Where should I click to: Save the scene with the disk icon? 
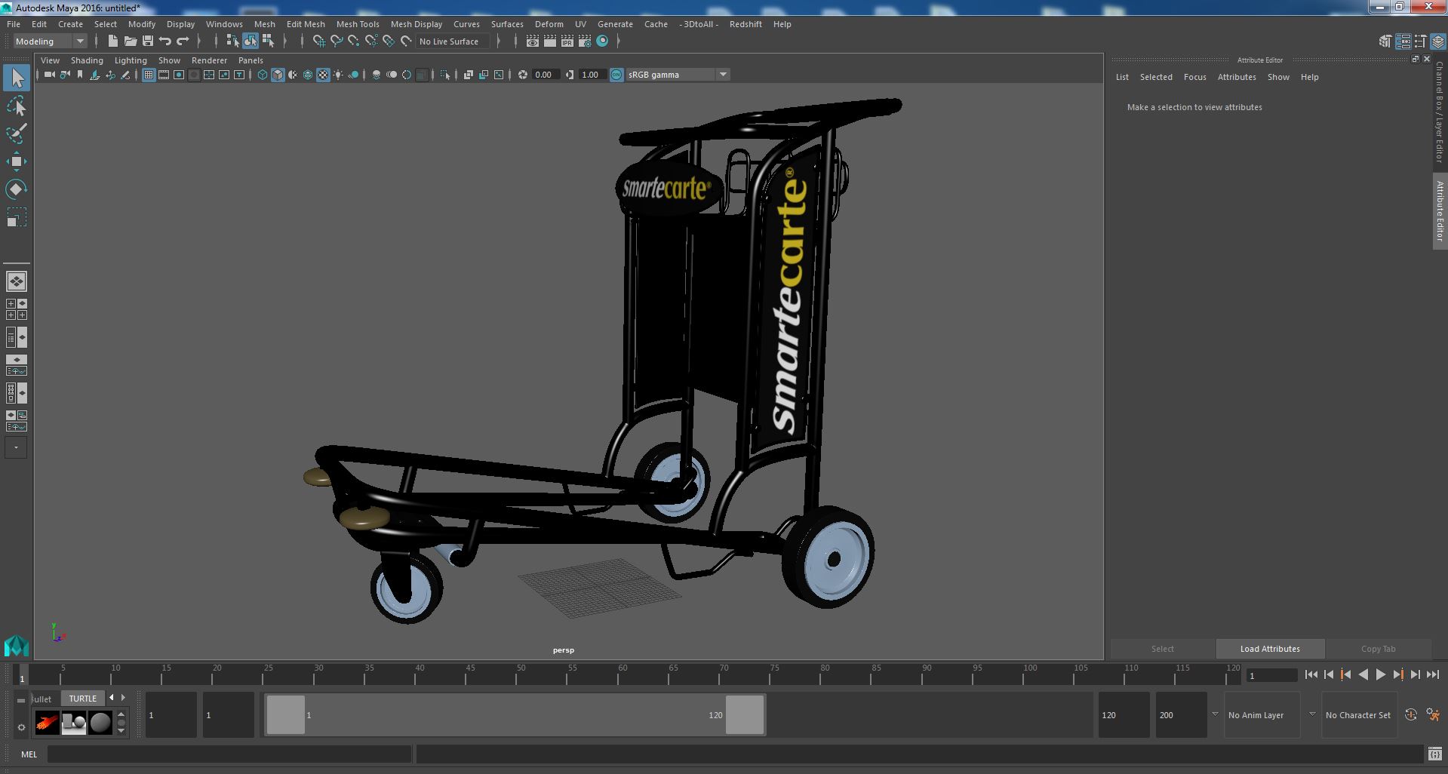pos(148,41)
